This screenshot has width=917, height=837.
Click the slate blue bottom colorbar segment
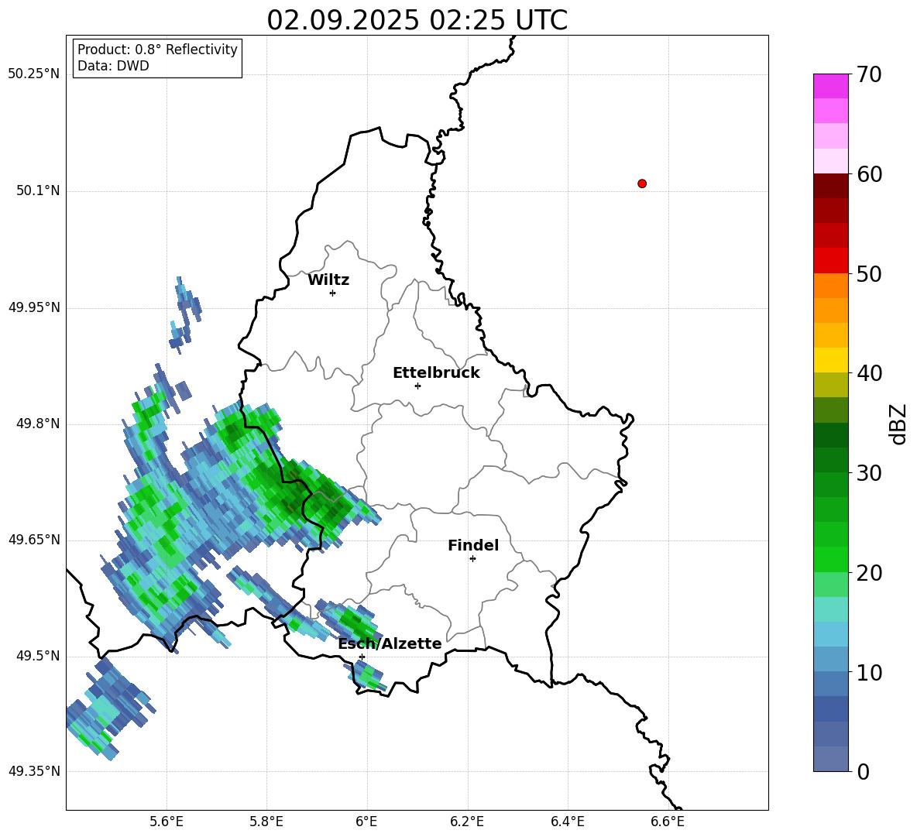(830, 759)
